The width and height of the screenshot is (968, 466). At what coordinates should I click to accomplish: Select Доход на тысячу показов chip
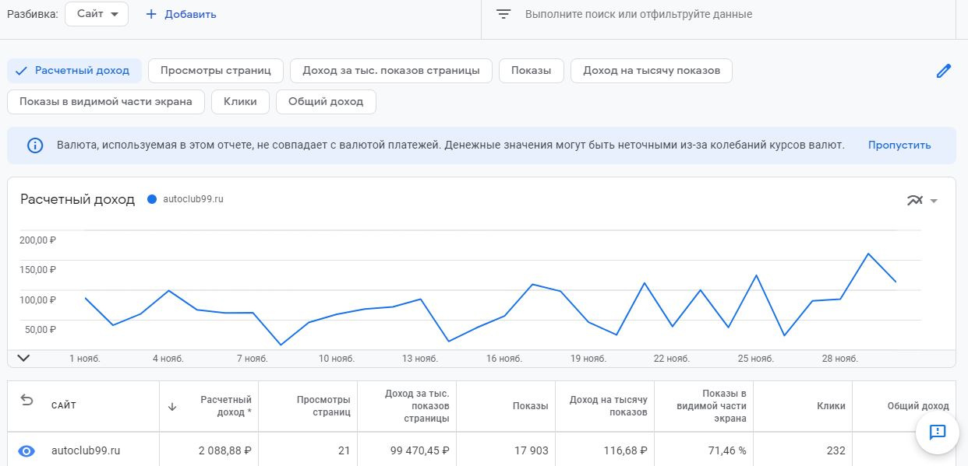(x=652, y=71)
